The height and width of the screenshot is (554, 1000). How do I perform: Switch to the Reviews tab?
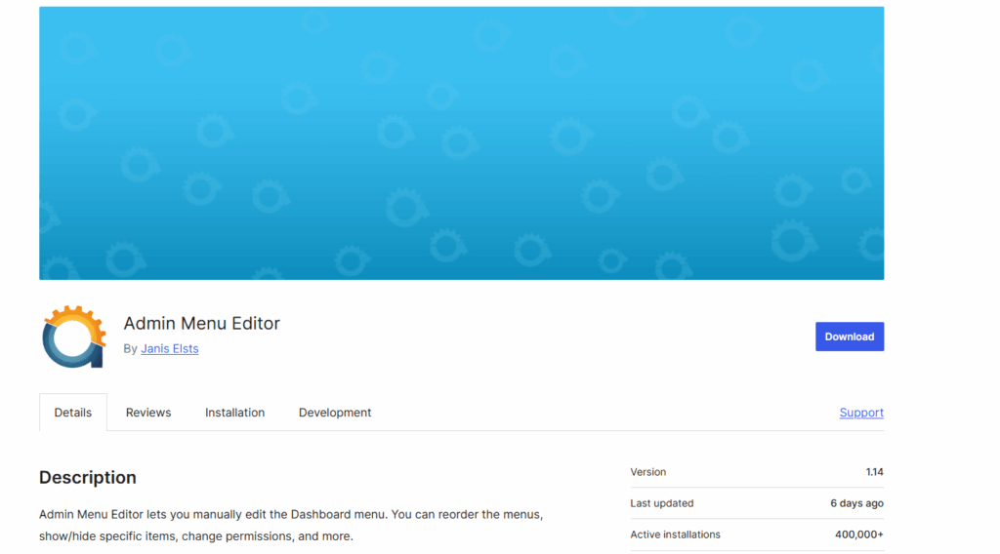(148, 412)
